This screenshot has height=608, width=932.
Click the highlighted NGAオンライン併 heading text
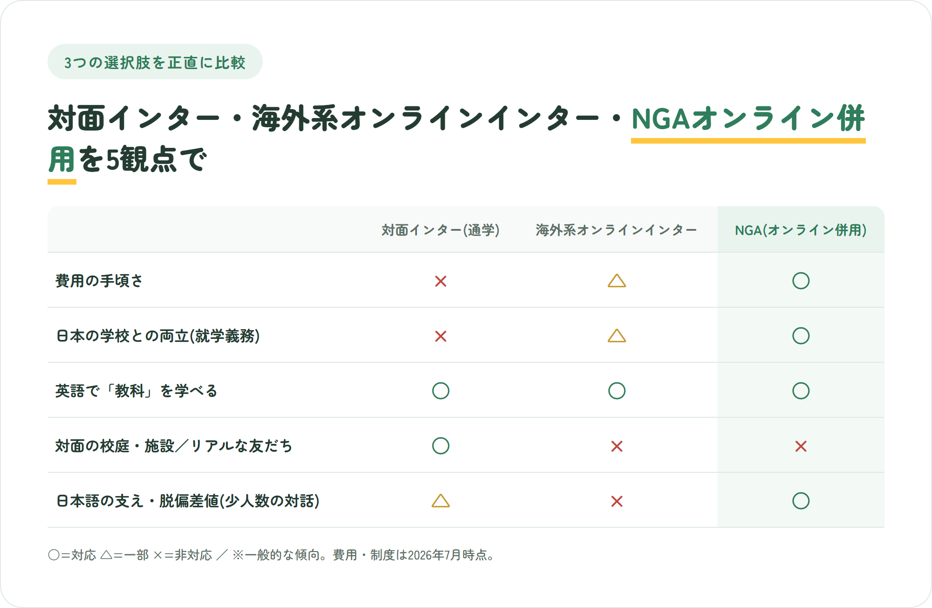click(748, 118)
